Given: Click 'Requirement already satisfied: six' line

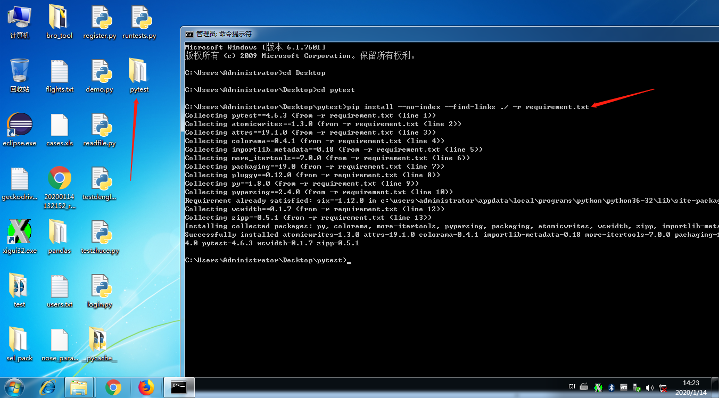Looking at the screenshot, I should 452,201.
